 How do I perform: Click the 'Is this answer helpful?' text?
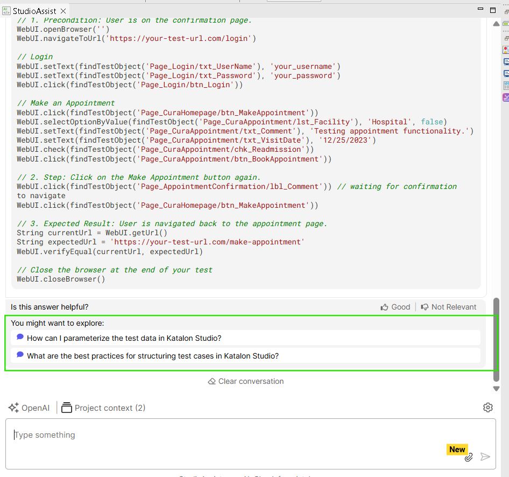pyautogui.click(x=50, y=307)
